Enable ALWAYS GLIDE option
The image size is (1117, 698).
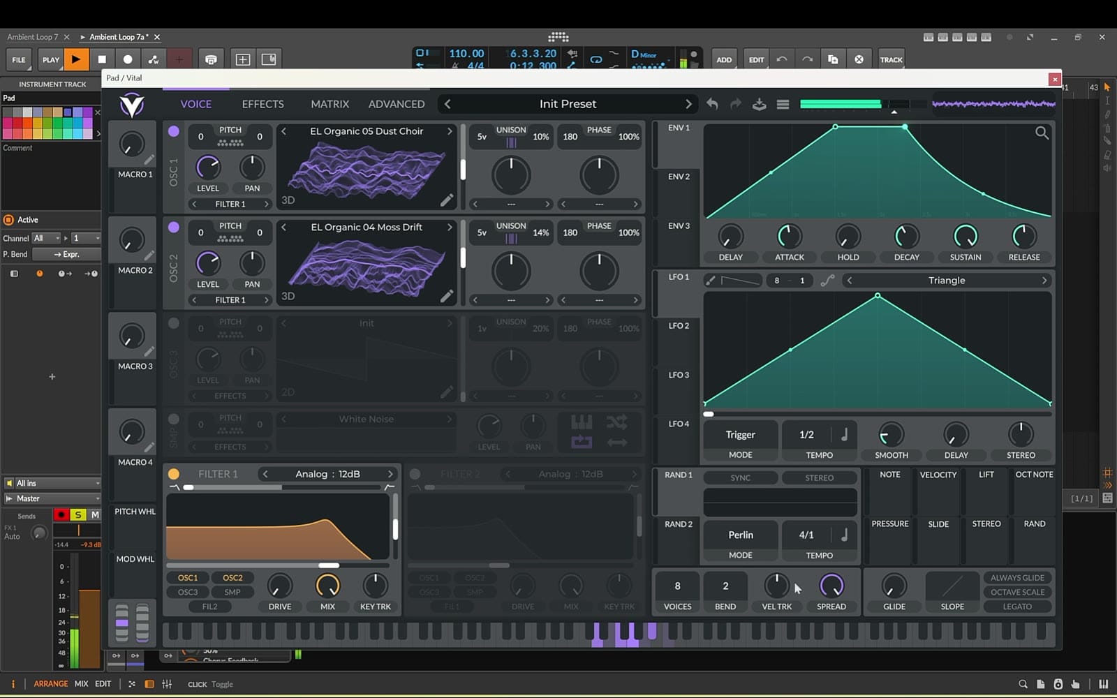pos(1017,577)
